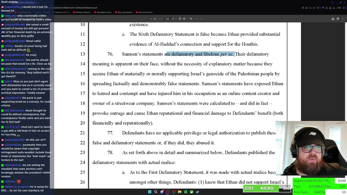Print the PDF document
This screenshot has width=347, height=195.
pos(338,19)
